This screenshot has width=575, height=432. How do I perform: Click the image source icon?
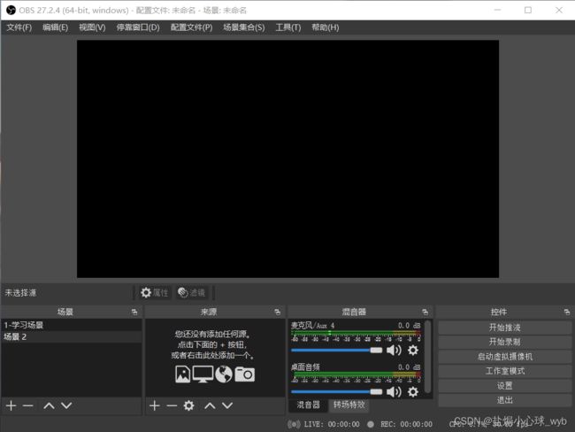182,374
